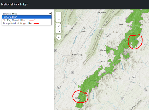Activate the rotate navigation tool
Viewport: 149px width, 110px height.
[59, 31]
